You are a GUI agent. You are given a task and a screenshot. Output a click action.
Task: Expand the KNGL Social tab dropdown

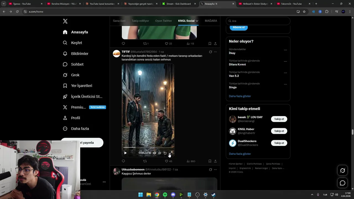pyautogui.click(x=197, y=21)
